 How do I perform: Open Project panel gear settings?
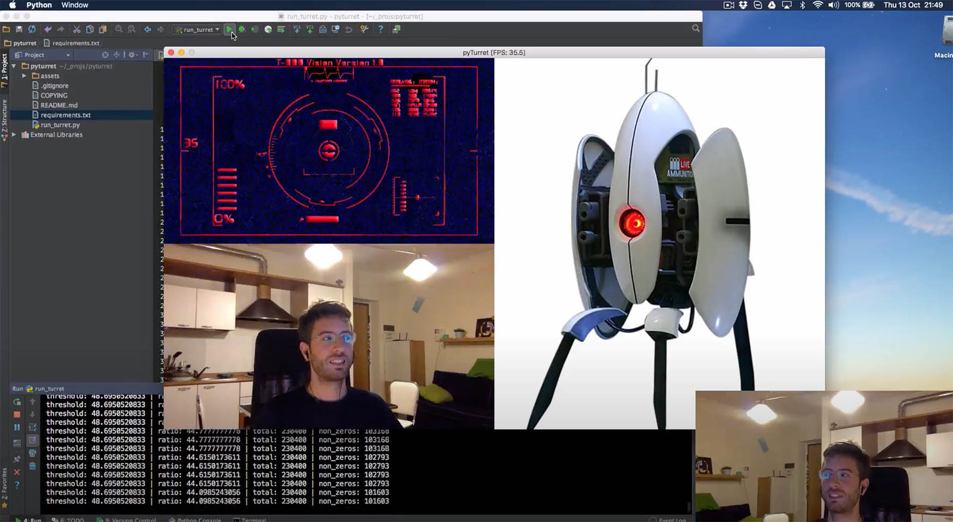click(x=132, y=55)
